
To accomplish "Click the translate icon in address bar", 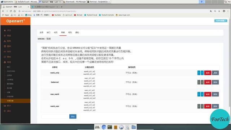I will 211,11.
